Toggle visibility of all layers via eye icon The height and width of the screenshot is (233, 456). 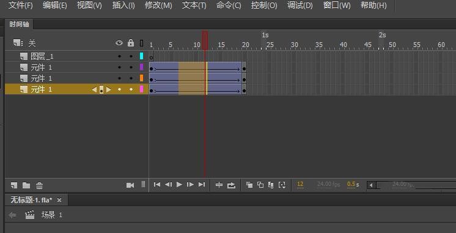point(119,43)
